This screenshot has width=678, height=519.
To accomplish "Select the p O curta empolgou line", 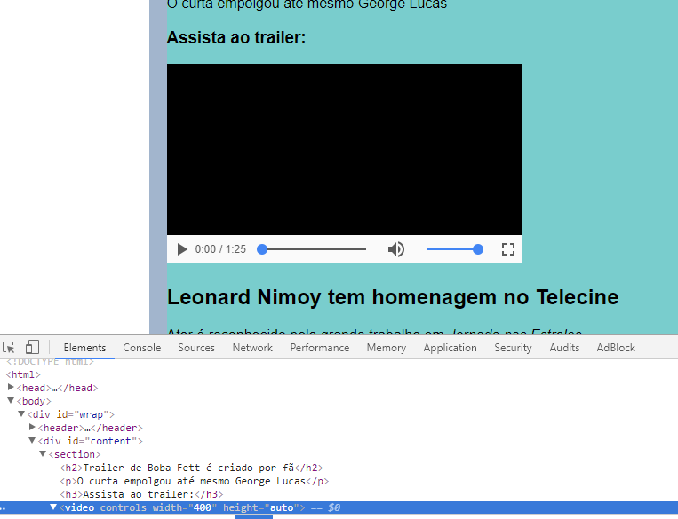I will point(194,481).
